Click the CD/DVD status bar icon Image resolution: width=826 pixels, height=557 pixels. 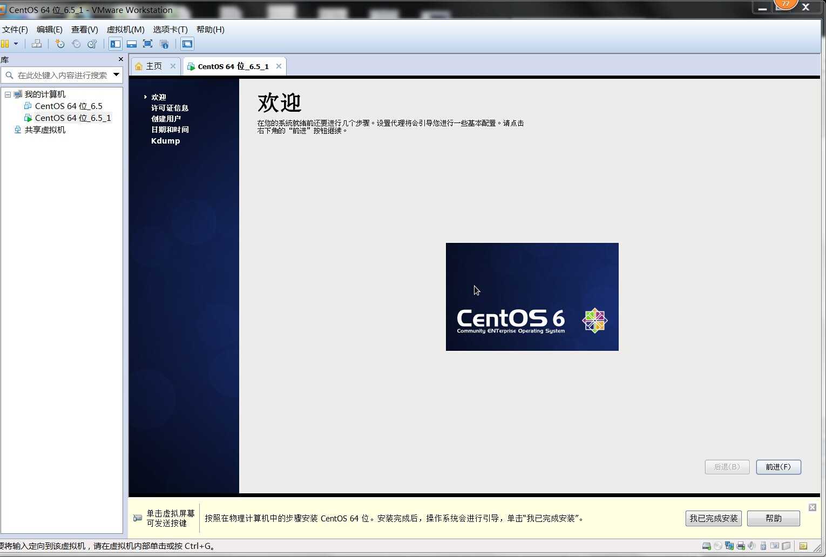tap(718, 546)
